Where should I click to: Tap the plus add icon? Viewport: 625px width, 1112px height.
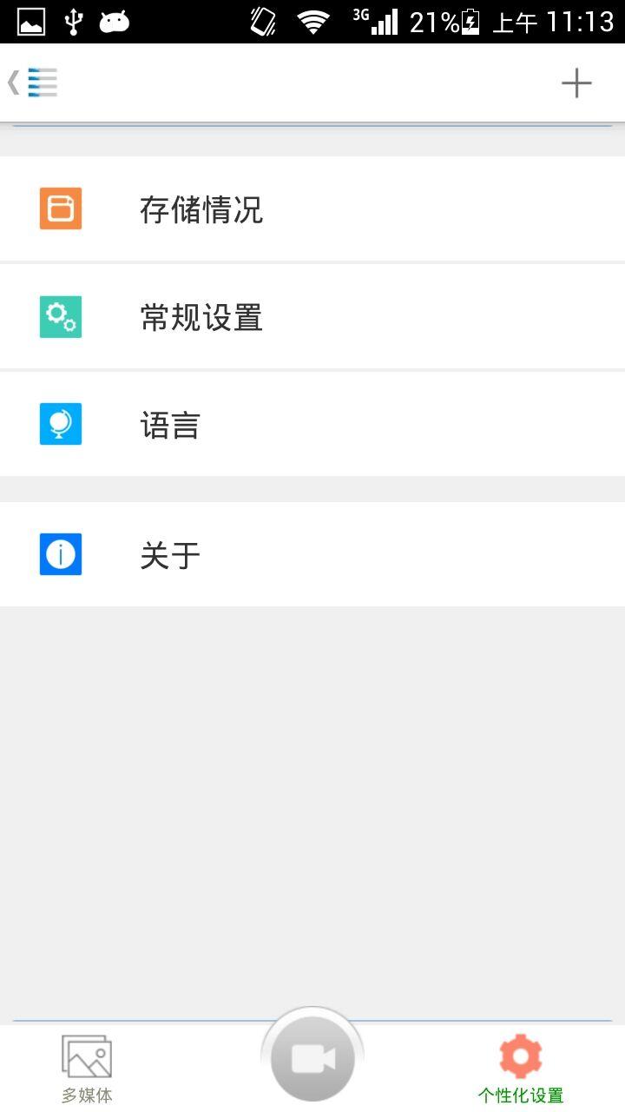pyautogui.click(x=576, y=83)
